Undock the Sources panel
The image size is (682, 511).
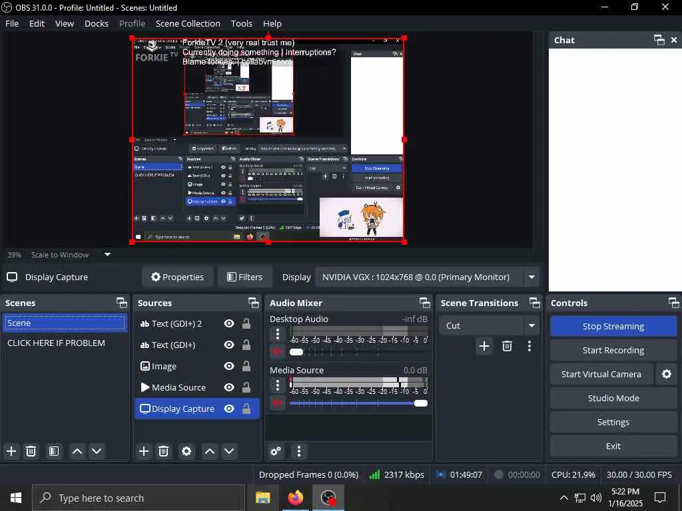pyautogui.click(x=254, y=303)
